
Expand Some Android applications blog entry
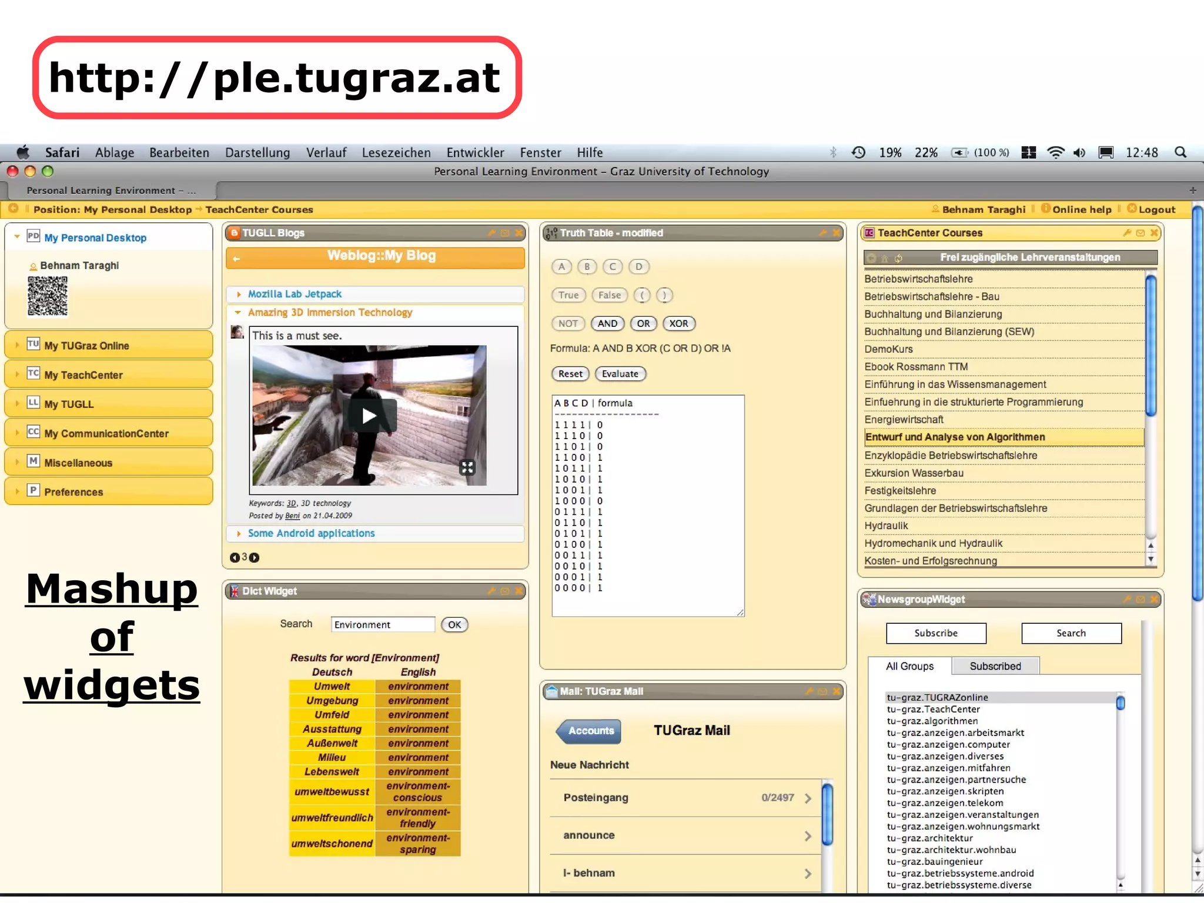coord(238,533)
